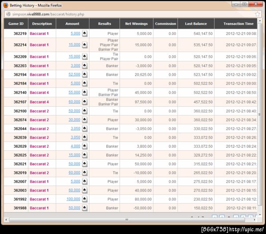This screenshot has height=234, width=266.
Task: Click the Last Balance column header
Action: [196, 23]
